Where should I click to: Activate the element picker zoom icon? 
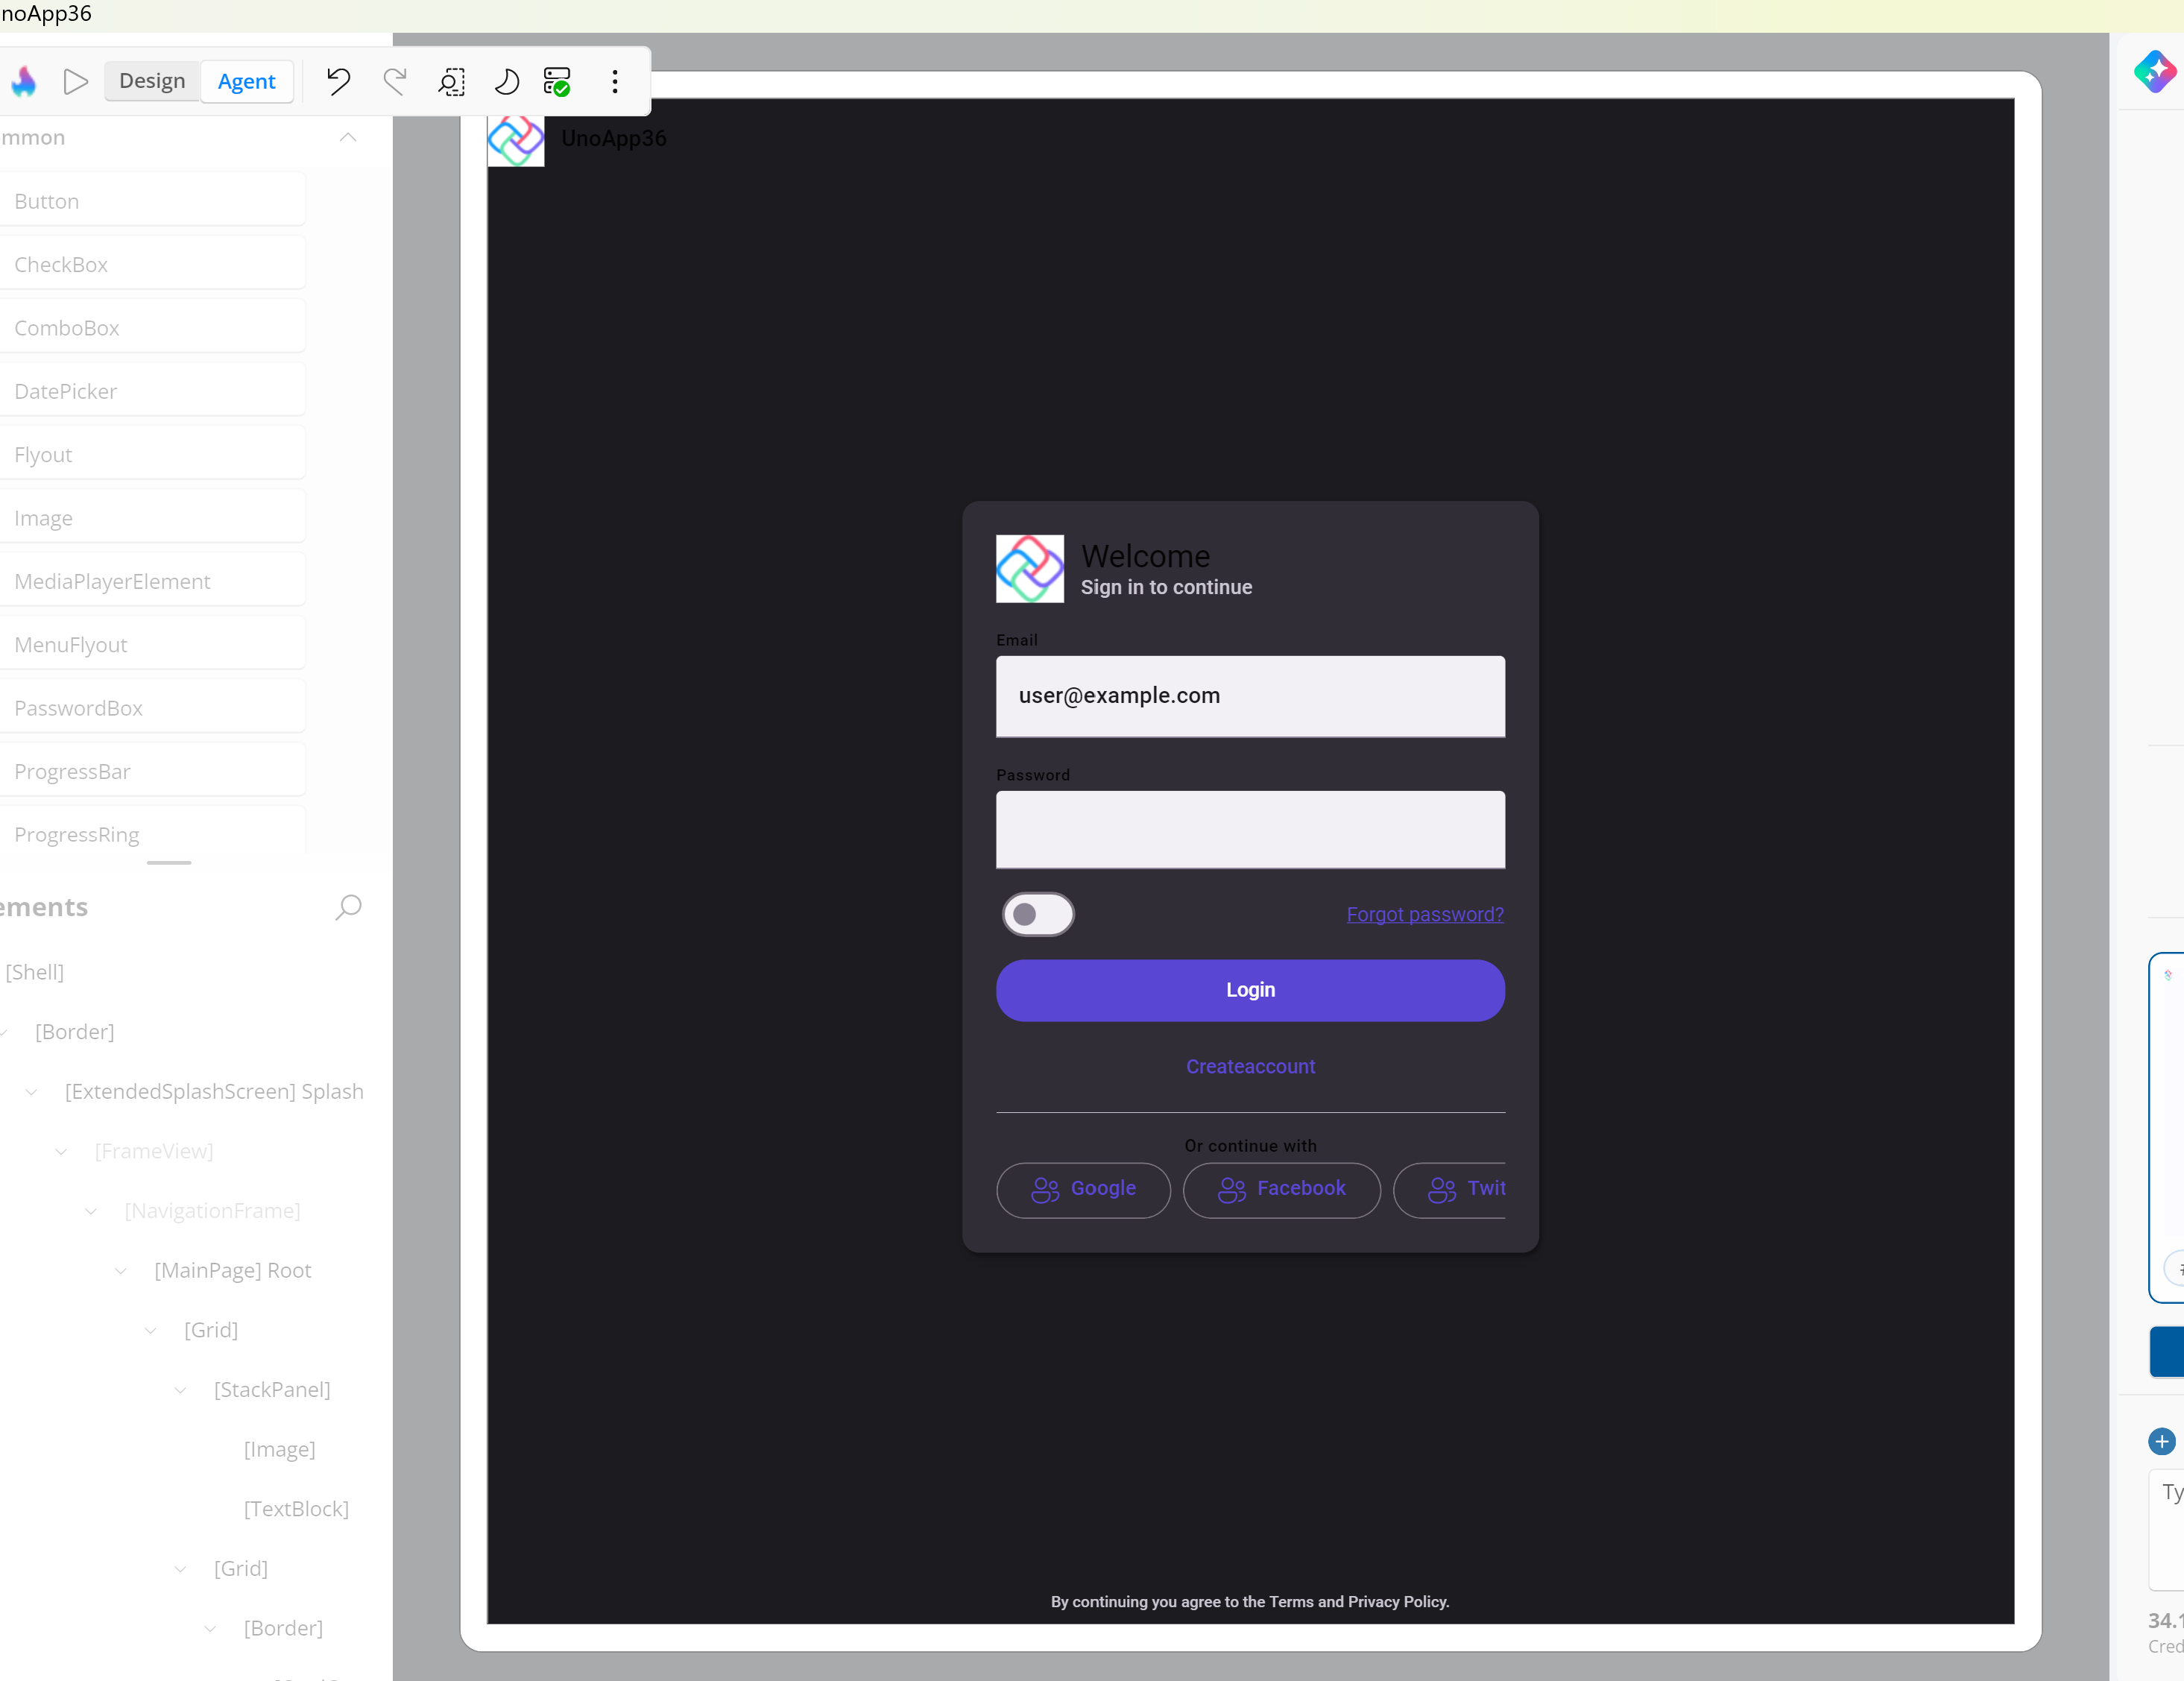(x=451, y=81)
